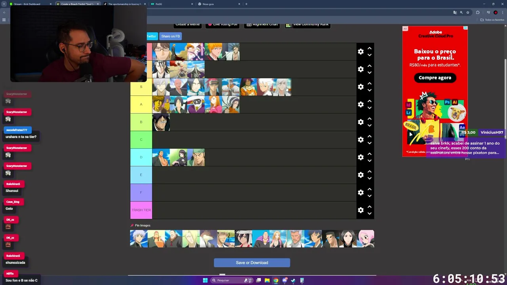
Task: Move the F tier row down
Action: pos(370,196)
